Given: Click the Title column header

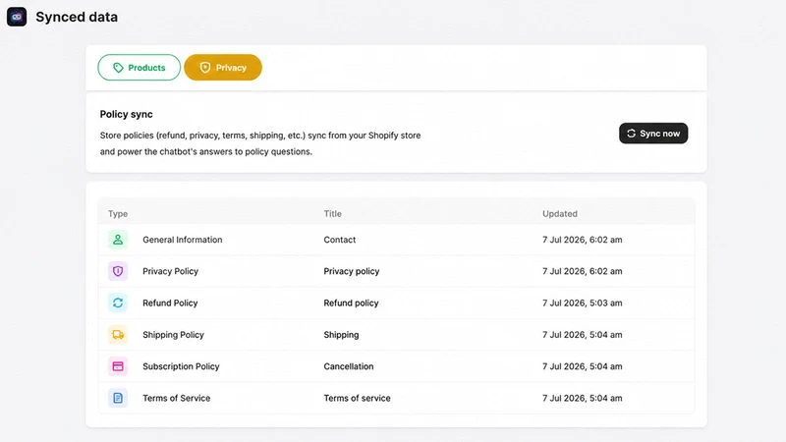Looking at the screenshot, I should coord(332,213).
